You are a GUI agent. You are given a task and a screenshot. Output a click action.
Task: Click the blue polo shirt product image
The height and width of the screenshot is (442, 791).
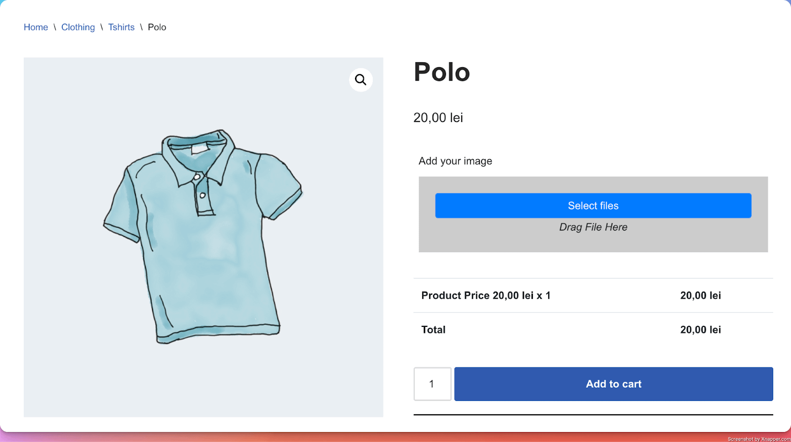(203, 236)
